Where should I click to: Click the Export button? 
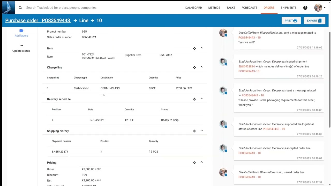314,21
